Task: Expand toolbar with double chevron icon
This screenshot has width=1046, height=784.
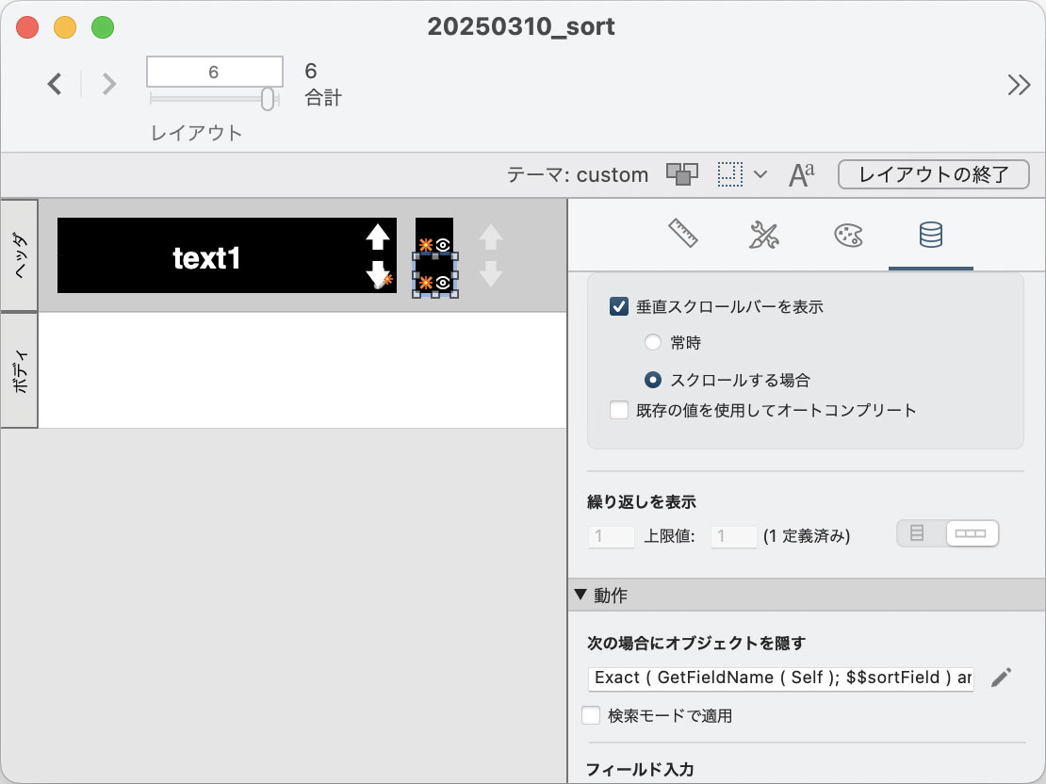Action: click(1019, 85)
